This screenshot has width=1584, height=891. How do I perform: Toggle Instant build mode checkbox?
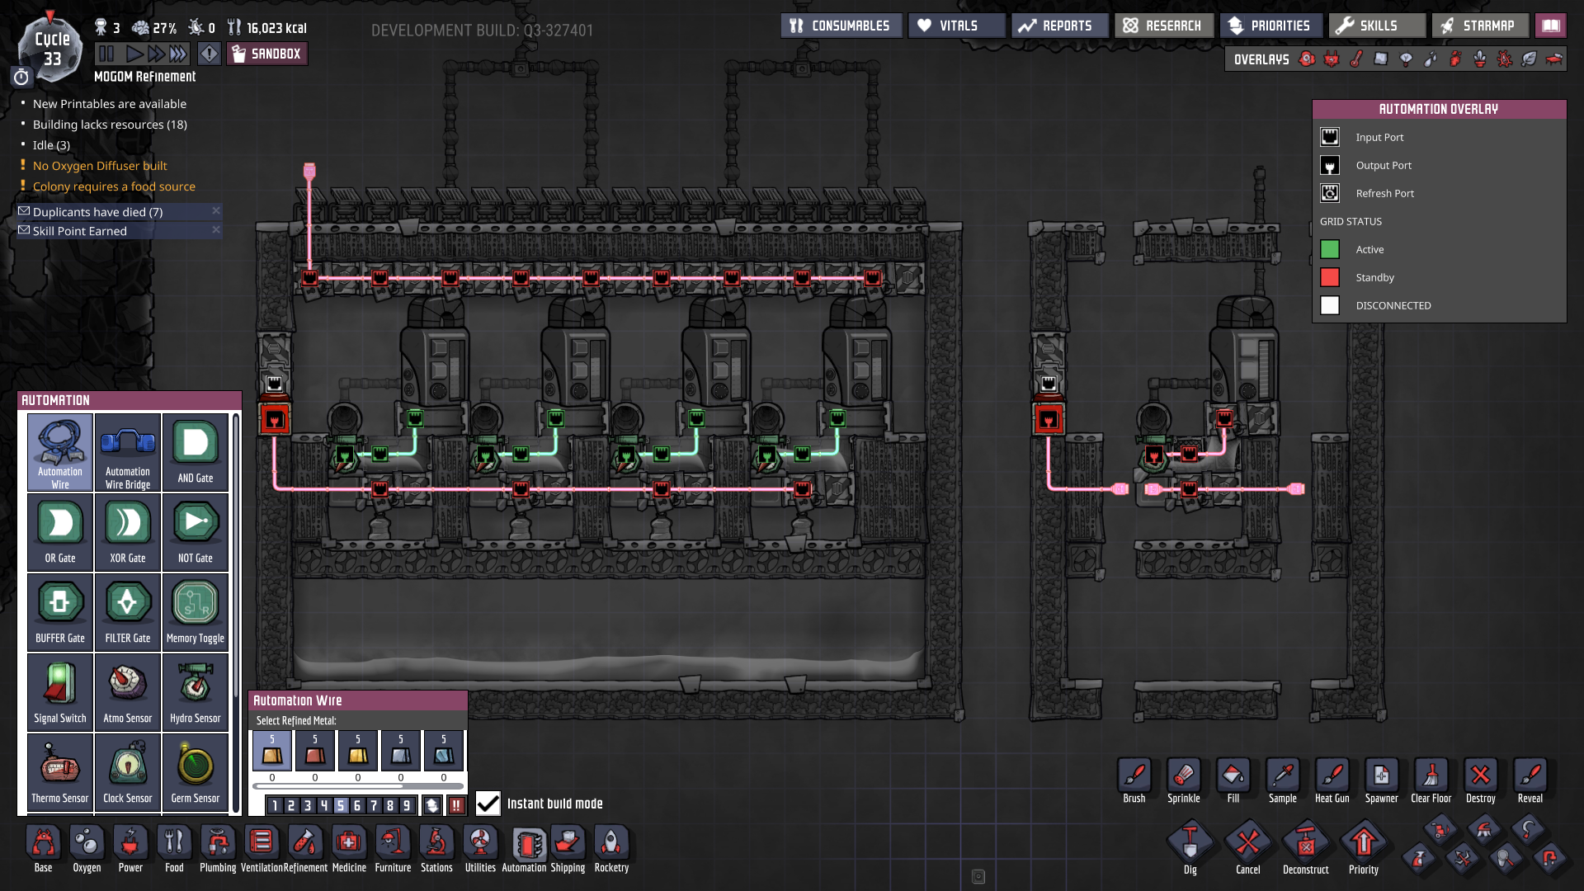(488, 804)
